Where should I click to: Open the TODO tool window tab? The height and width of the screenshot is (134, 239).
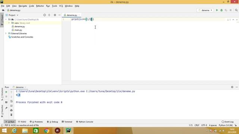point(22,122)
